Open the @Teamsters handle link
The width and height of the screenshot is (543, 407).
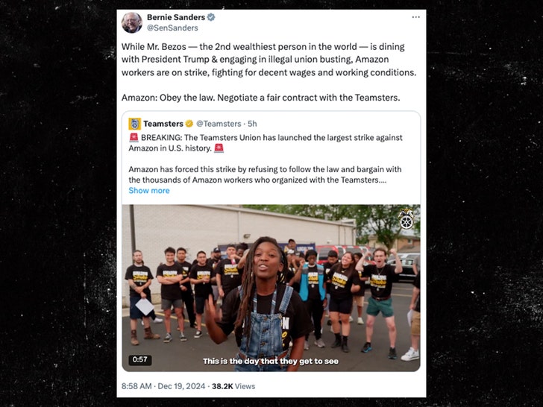tap(219, 124)
